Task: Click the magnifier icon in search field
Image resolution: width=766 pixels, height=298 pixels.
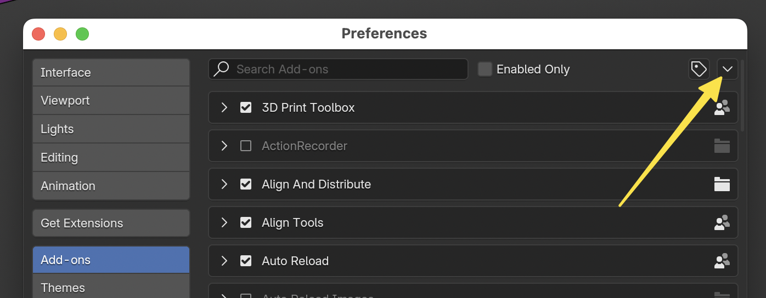Action: [x=221, y=69]
